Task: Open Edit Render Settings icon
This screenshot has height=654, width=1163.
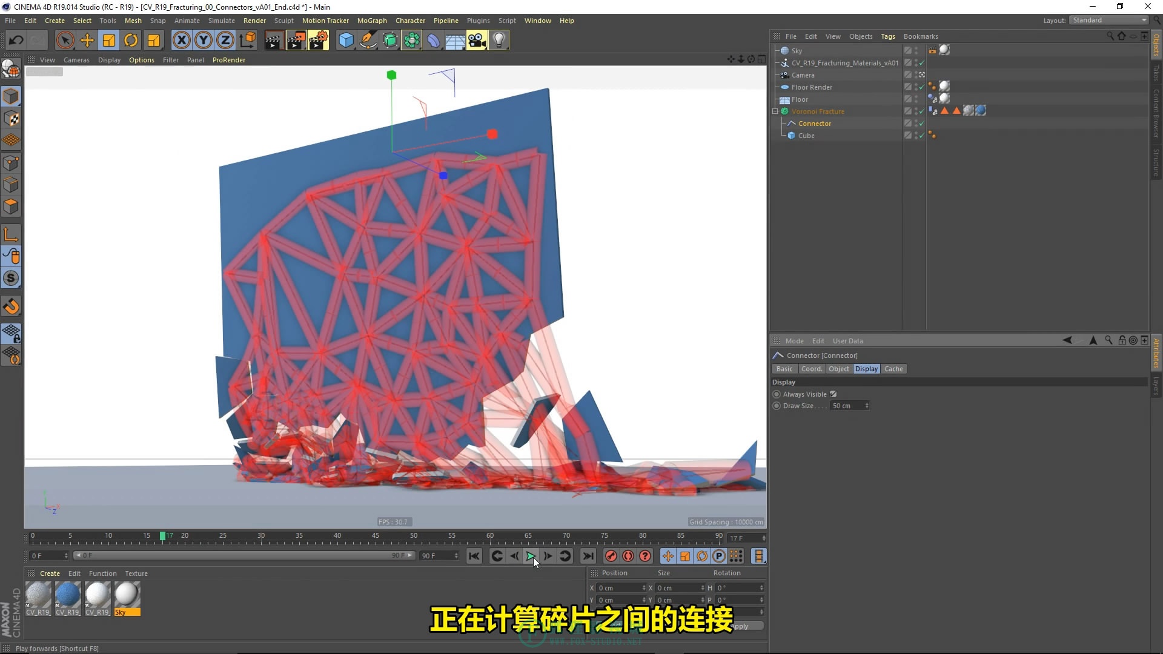Action: point(319,41)
